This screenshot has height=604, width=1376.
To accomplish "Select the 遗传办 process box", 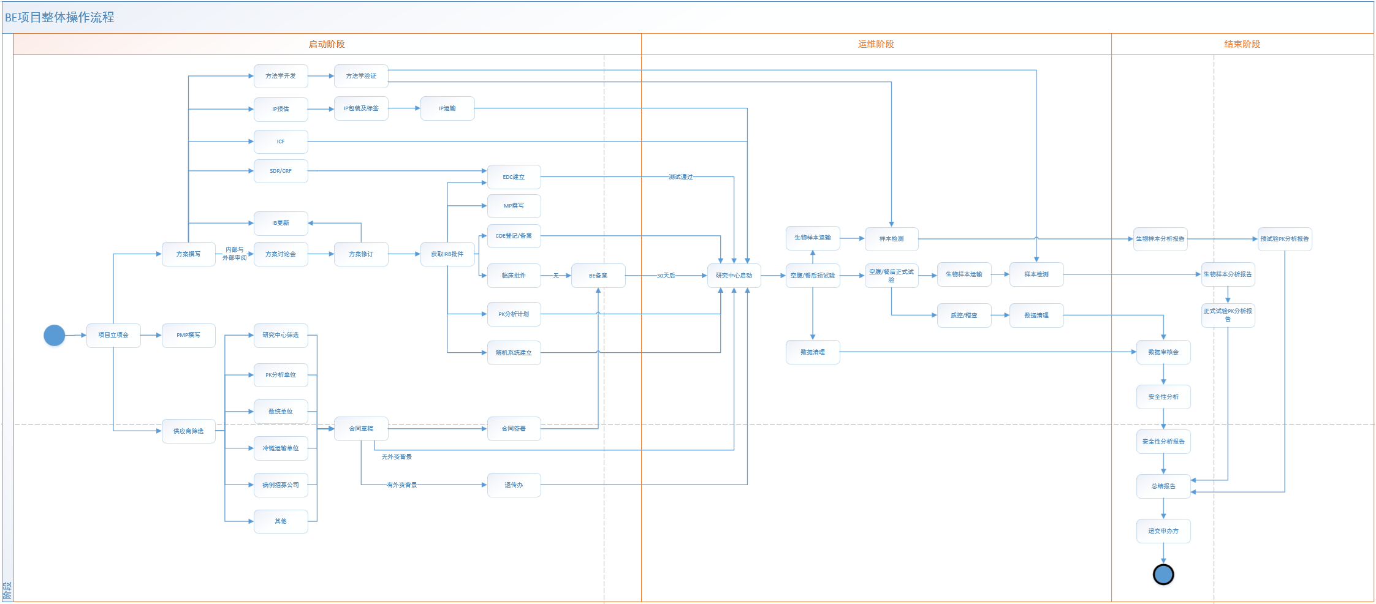I will click(x=514, y=485).
